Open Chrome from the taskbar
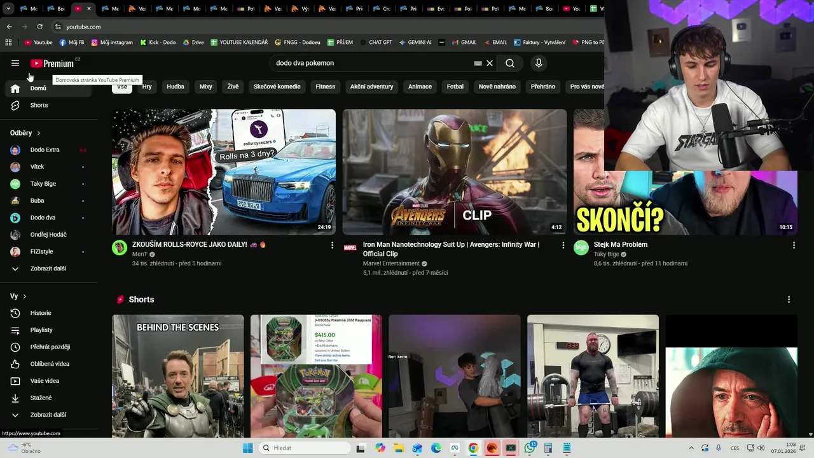 click(x=473, y=448)
